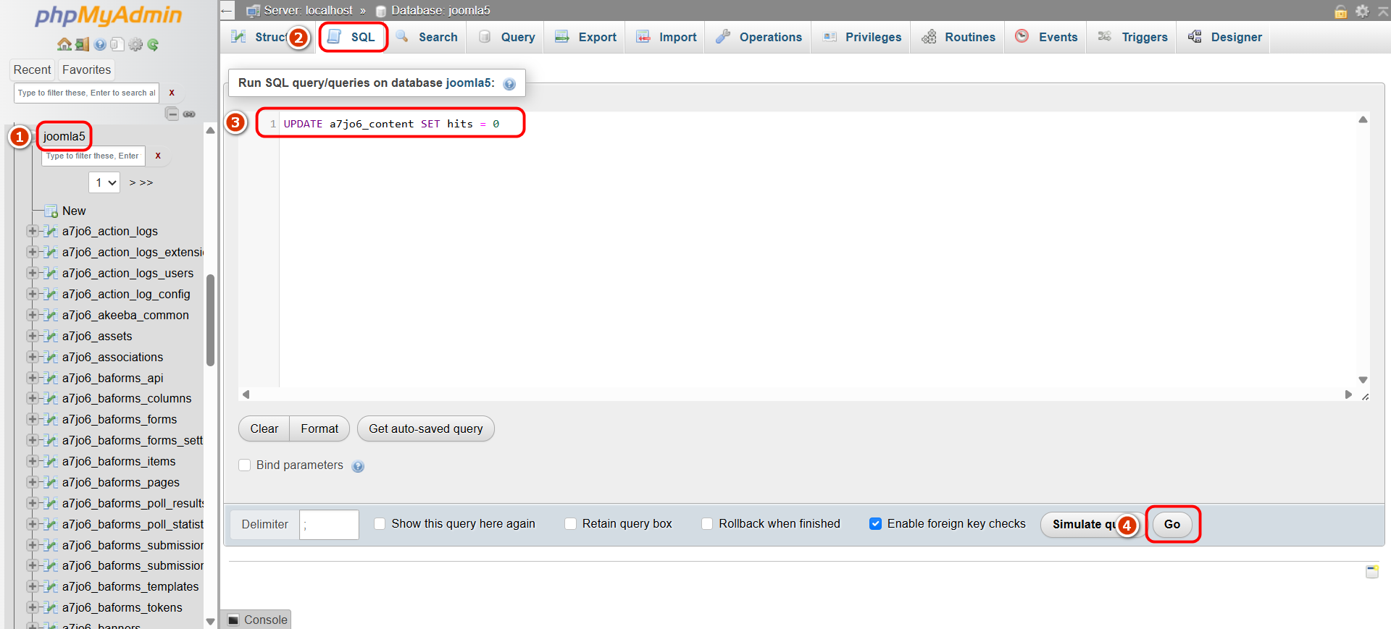The width and height of the screenshot is (1391, 629).
Task: Open the SQL tab
Action: click(x=353, y=37)
